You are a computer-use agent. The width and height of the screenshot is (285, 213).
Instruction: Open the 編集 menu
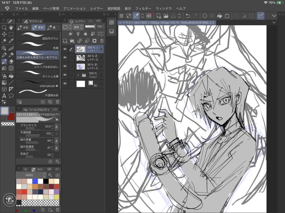tap(35, 8)
